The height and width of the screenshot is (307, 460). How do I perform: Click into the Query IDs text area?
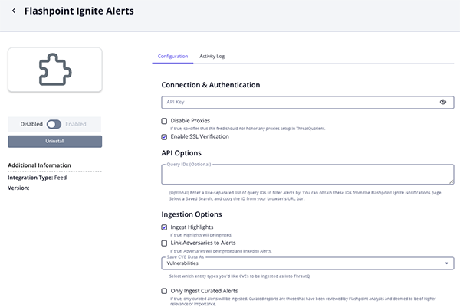307,175
